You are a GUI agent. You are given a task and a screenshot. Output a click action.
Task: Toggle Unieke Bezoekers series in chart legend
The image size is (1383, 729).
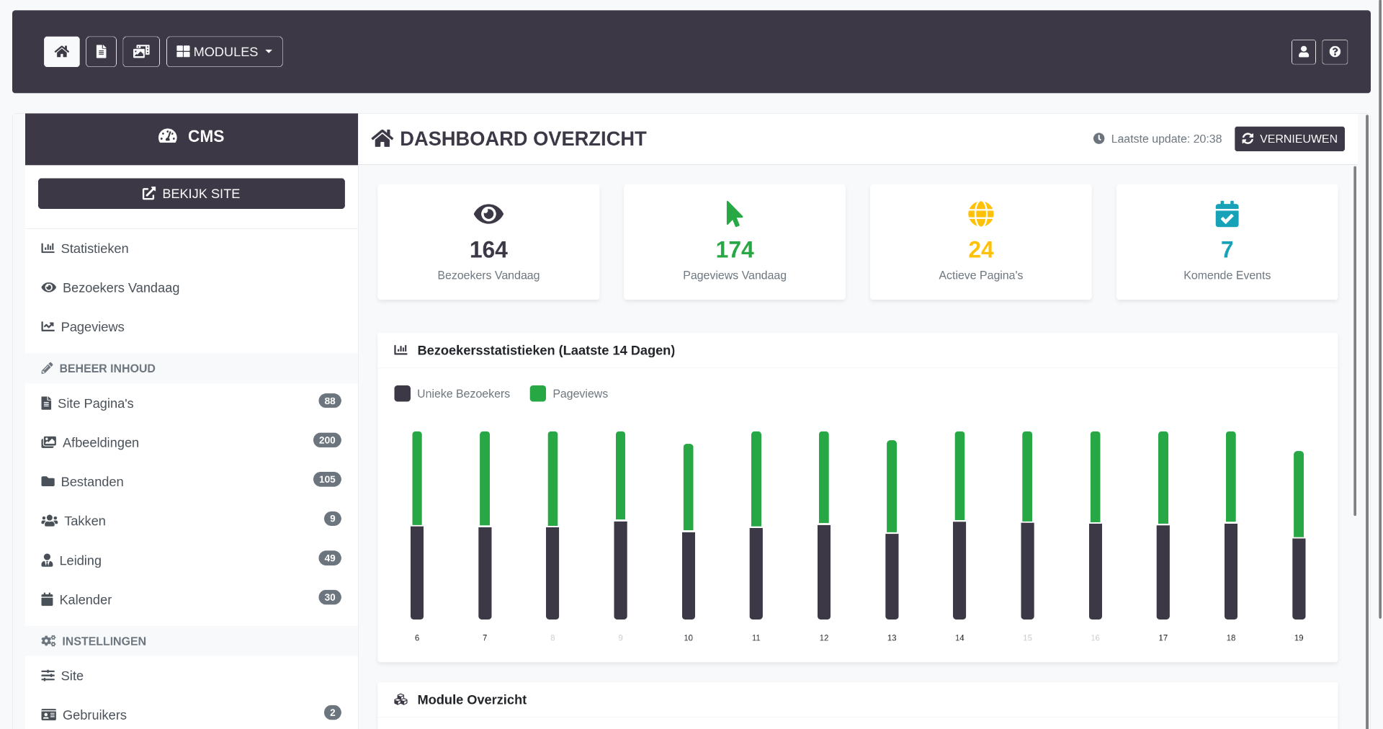[x=462, y=393]
